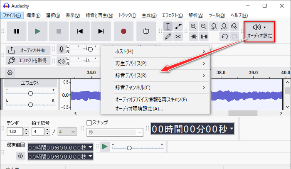291x169 pixels.
Task: Click the エフェクトを取得 get effects button
Action: 28,60
